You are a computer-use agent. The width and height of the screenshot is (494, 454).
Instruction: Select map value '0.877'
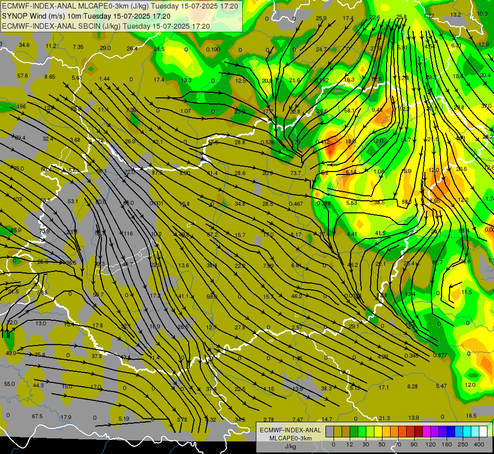[440, 355]
